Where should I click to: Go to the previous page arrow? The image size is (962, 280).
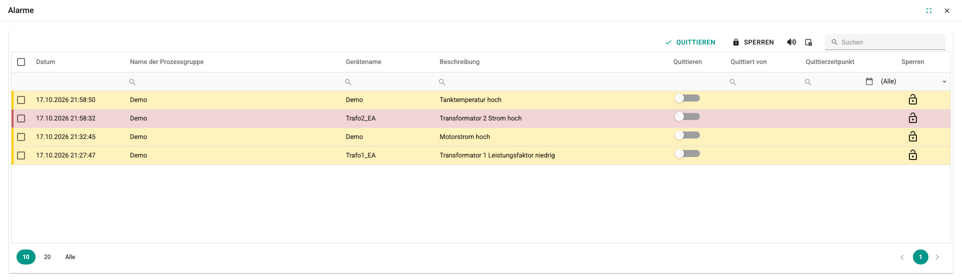(x=902, y=257)
